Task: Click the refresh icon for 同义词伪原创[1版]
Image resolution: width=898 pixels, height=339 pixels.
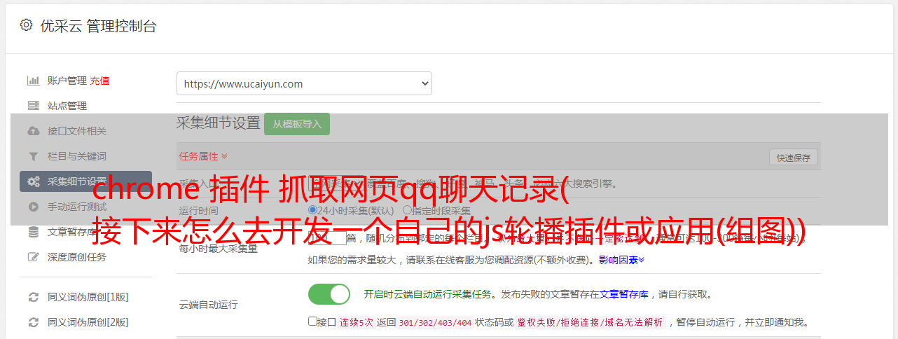Action: tap(33, 297)
